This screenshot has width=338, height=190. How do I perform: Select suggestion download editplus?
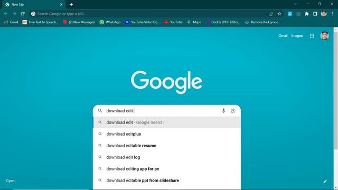pyautogui.click(x=167, y=134)
